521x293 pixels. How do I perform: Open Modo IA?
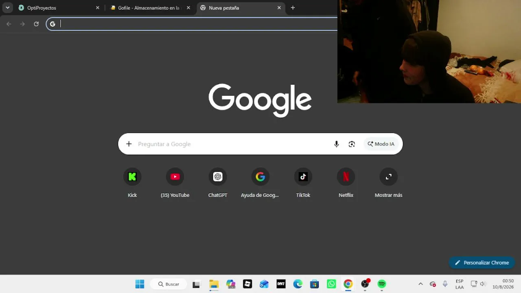(381, 144)
